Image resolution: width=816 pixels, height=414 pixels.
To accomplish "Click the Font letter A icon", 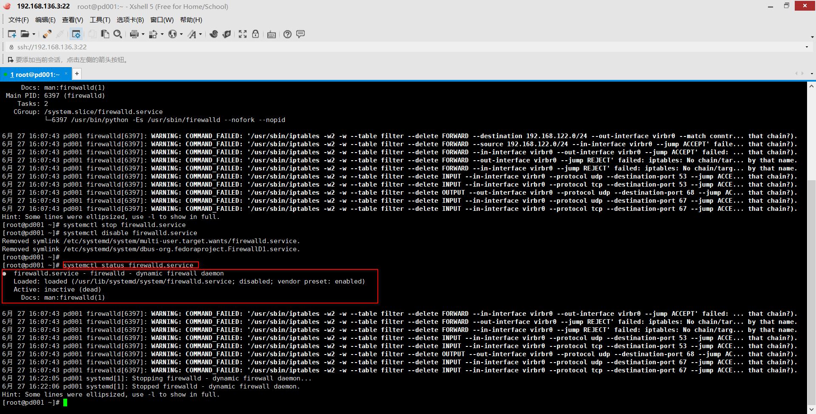I will (192, 34).
